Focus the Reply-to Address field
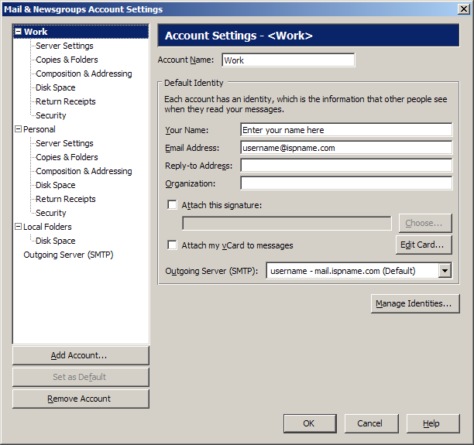The width and height of the screenshot is (474, 445). pyautogui.click(x=345, y=166)
